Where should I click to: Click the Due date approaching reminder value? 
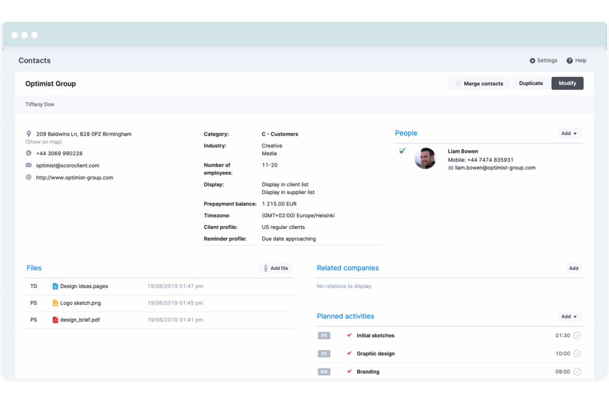288,239
